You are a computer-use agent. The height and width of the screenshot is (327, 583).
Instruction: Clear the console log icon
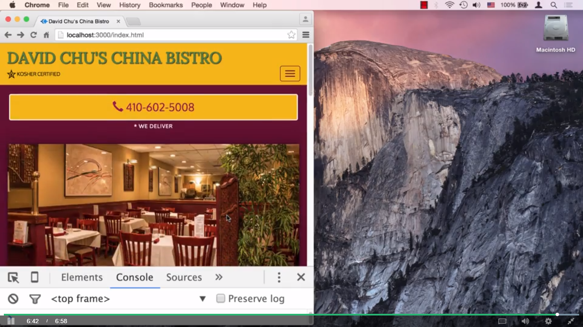point(13,299)
